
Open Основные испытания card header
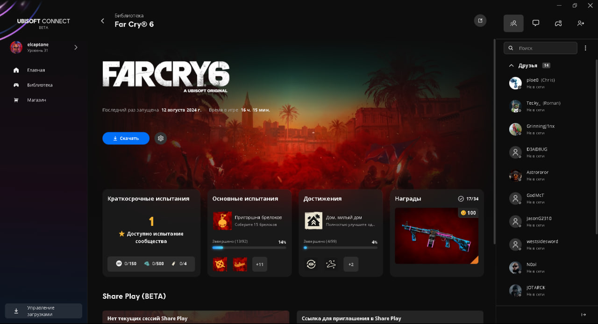click(x=245, y=199)
